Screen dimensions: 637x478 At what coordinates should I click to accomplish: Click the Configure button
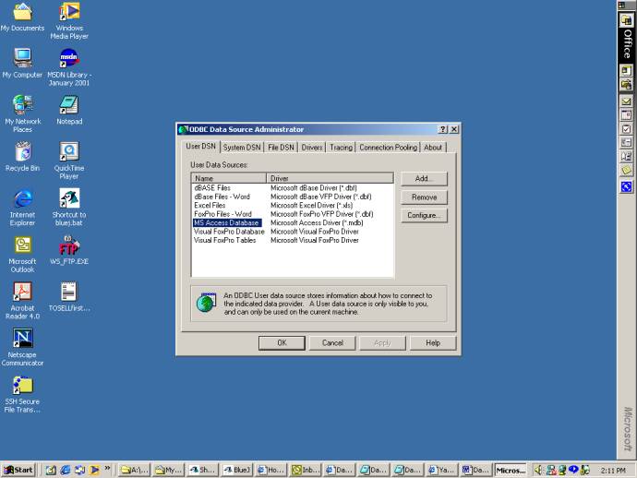pos(424,215)
